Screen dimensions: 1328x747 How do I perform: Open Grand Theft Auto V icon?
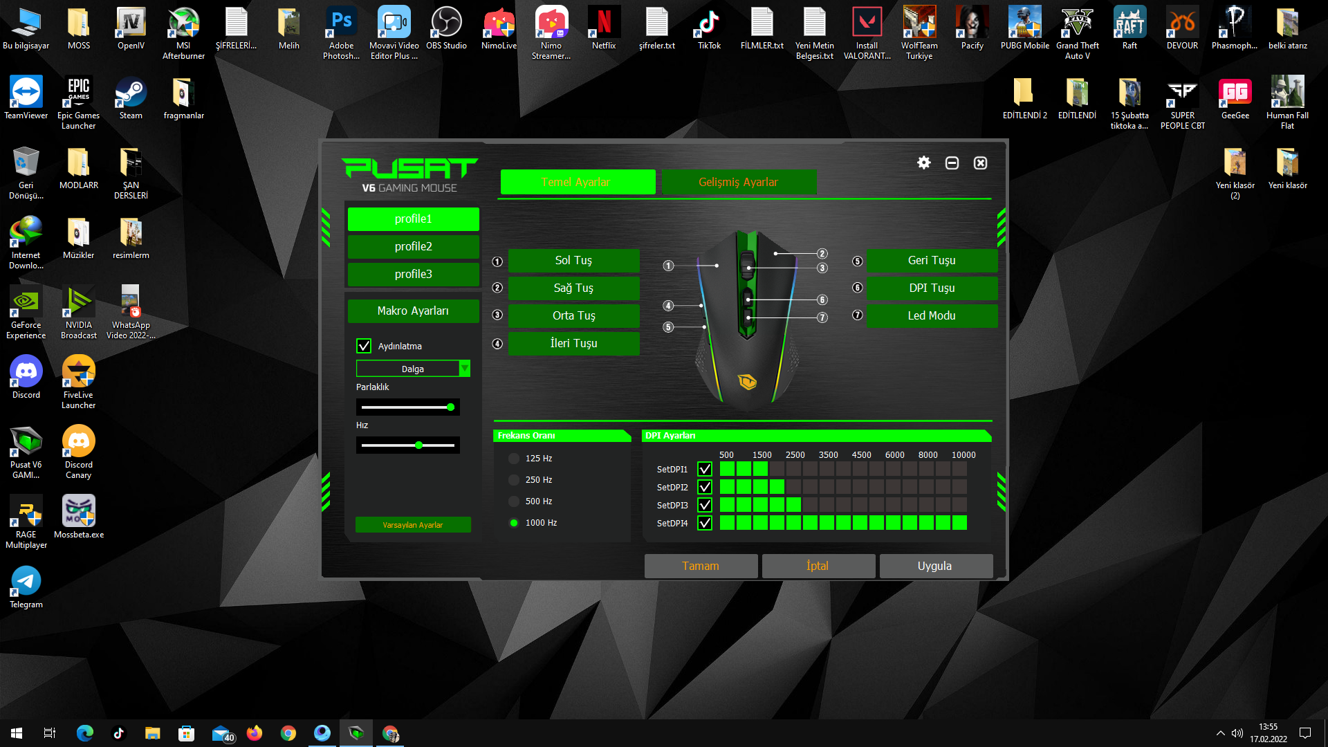point(1078,33)
